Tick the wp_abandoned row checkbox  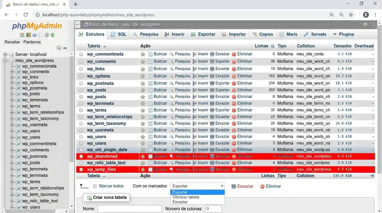click(x=81, y=156)
